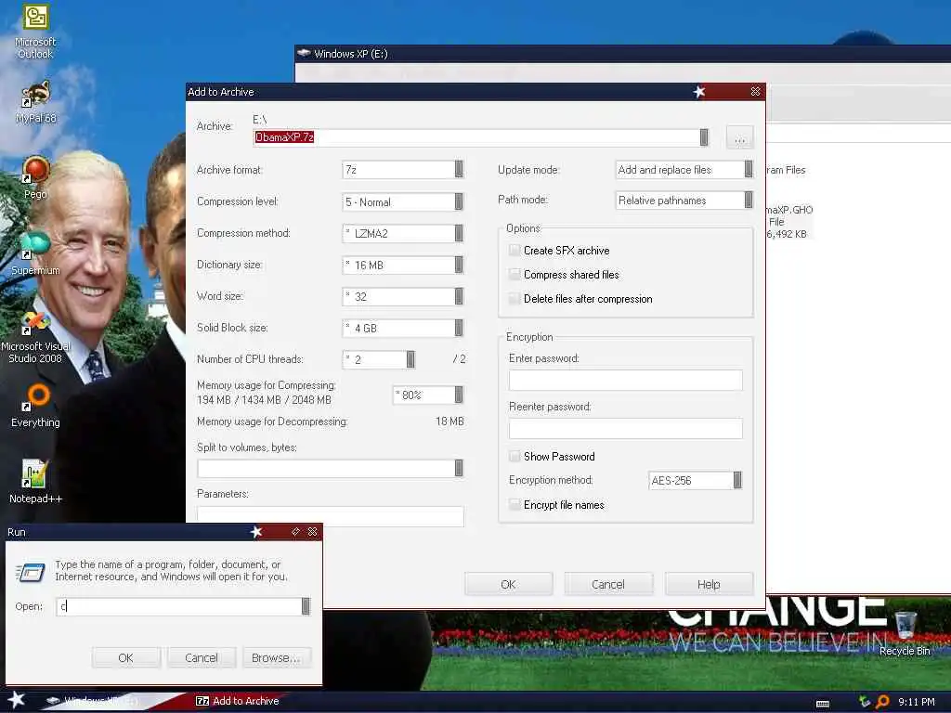
Task: Check Delete files after compression
Action: pos(515,299)
